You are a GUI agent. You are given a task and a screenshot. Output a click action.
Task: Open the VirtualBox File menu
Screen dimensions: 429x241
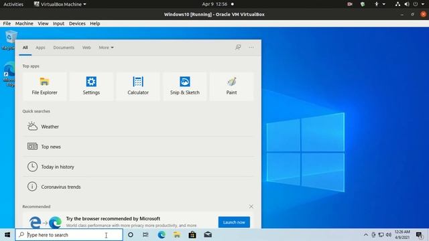[x=7, y=23]
